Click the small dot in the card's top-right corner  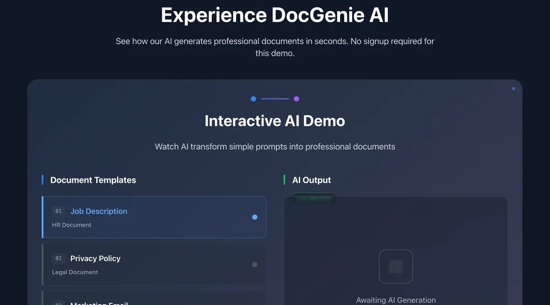(512, 88)
